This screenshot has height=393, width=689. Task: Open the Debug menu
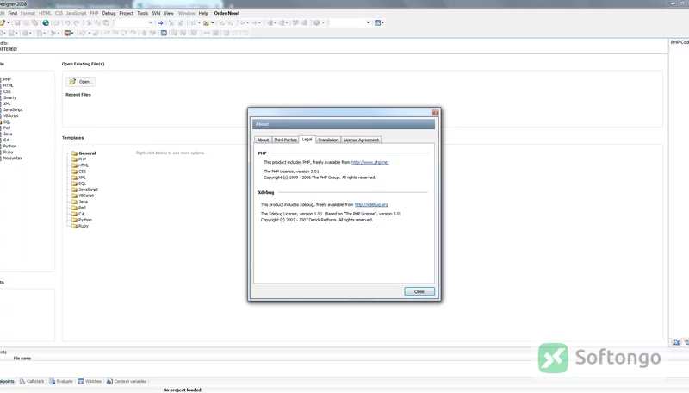109,13
